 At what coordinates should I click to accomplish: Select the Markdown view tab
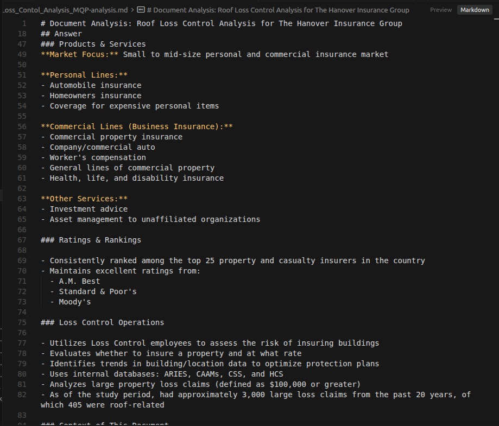coord(475,10)
